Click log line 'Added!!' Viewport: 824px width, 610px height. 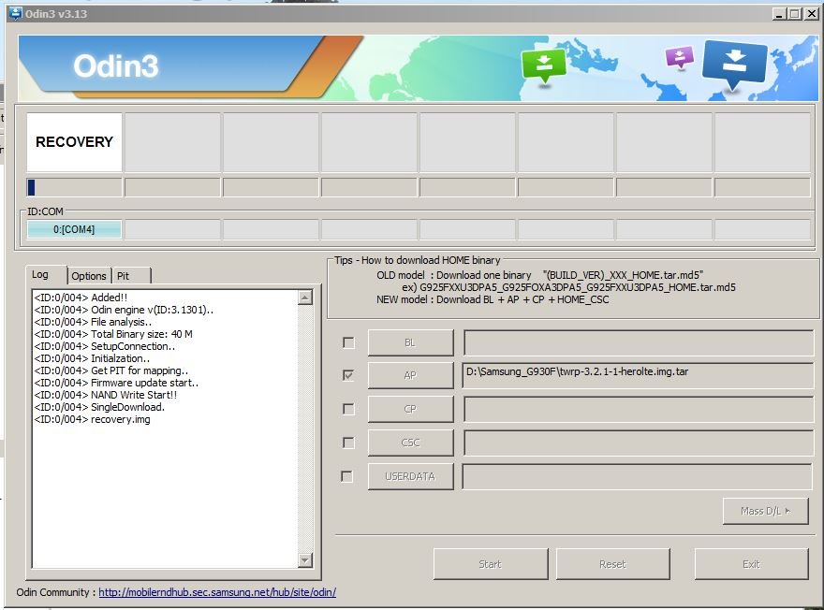click(81, 298)
